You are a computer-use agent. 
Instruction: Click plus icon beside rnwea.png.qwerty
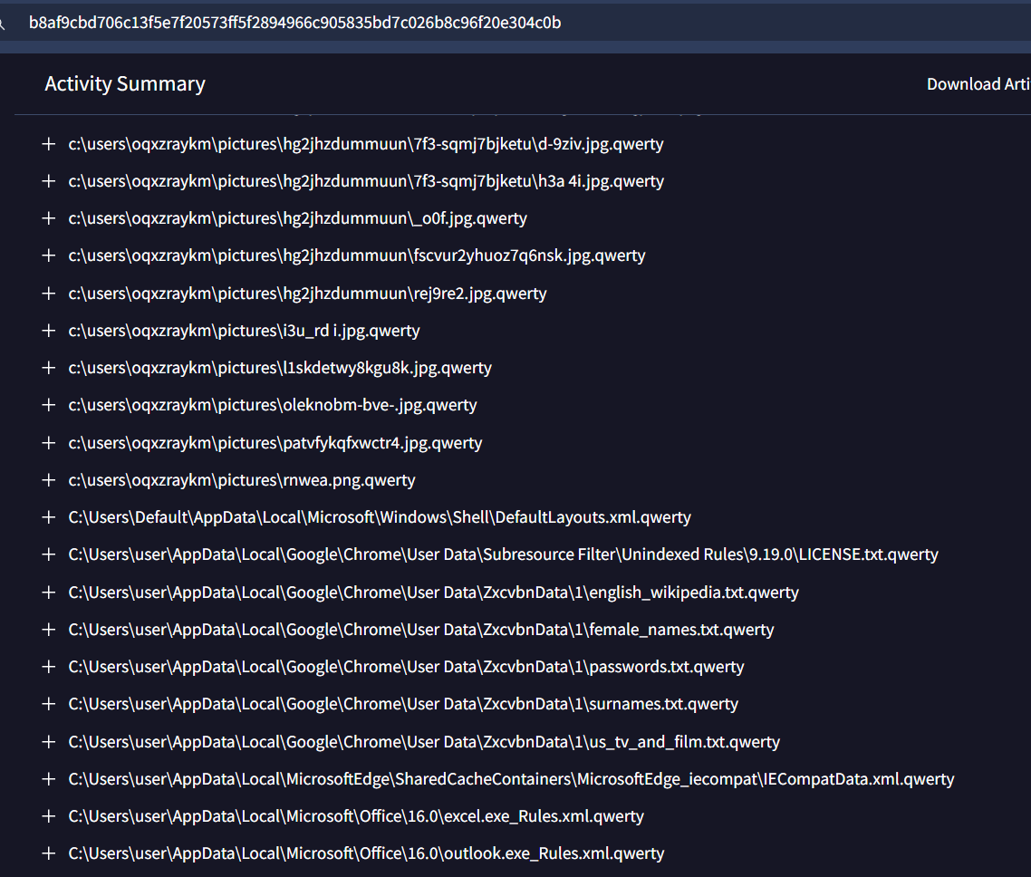[x=49, y=480]
